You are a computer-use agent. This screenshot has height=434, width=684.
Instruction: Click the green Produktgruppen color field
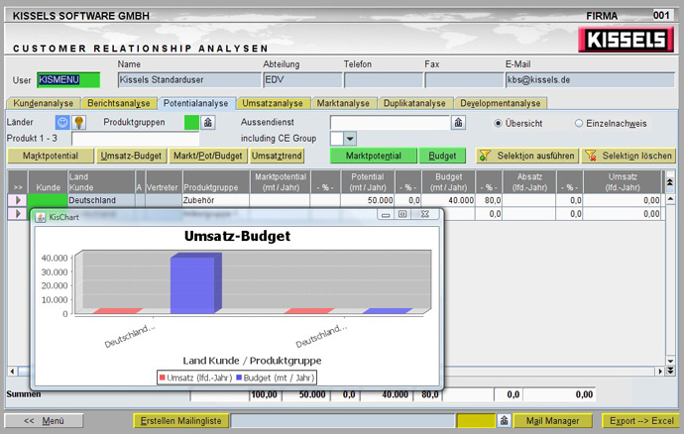[191, 123]
